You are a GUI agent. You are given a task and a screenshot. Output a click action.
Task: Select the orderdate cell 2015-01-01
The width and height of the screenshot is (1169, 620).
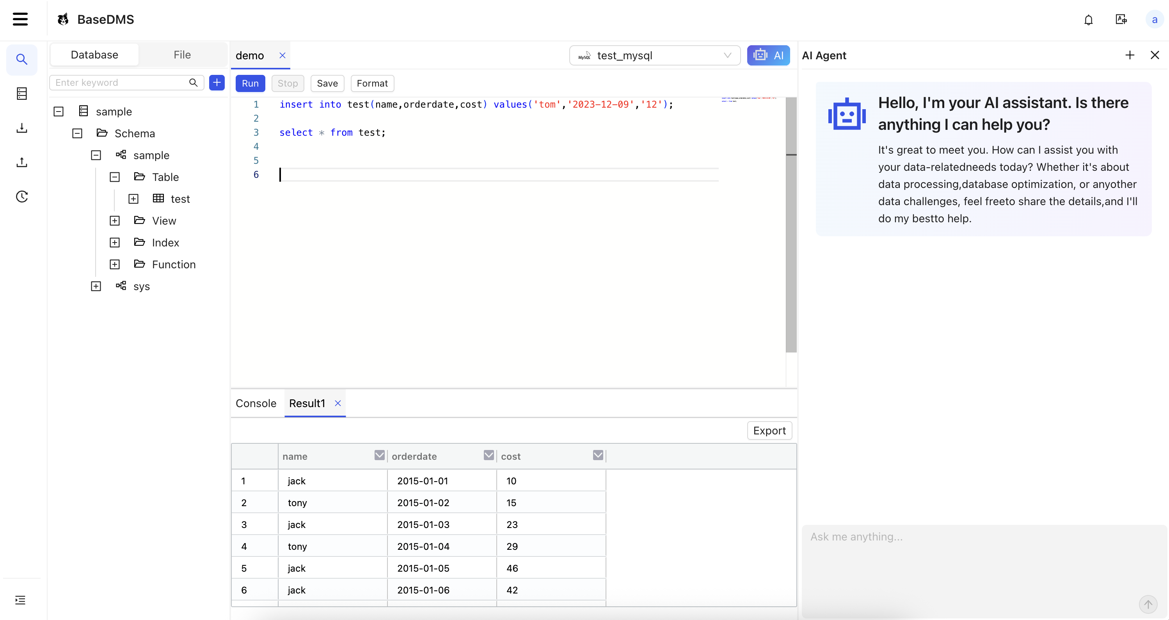click(x=442, y=481)
